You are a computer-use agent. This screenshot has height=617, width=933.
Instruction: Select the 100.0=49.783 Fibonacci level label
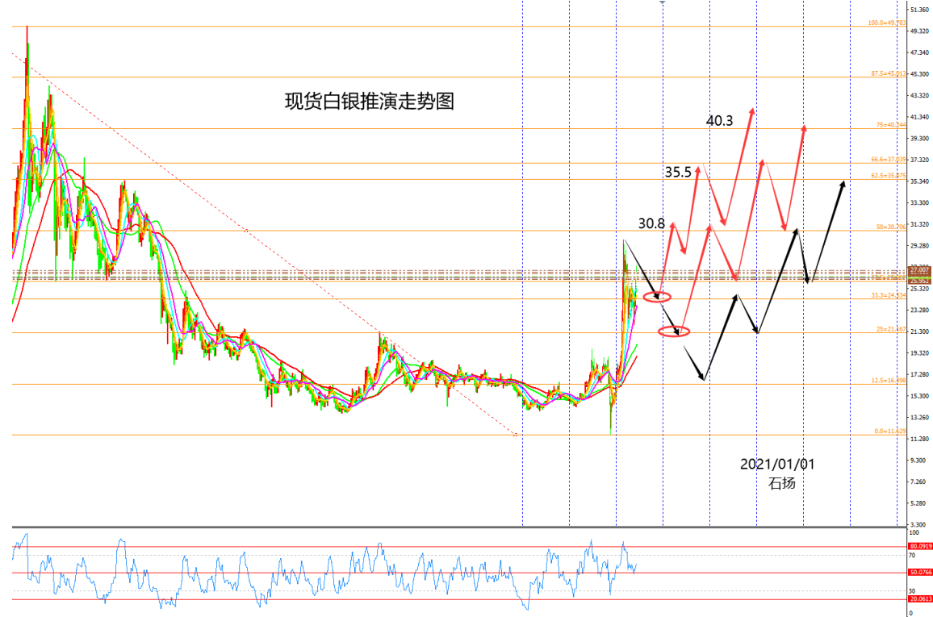point(886,23)
